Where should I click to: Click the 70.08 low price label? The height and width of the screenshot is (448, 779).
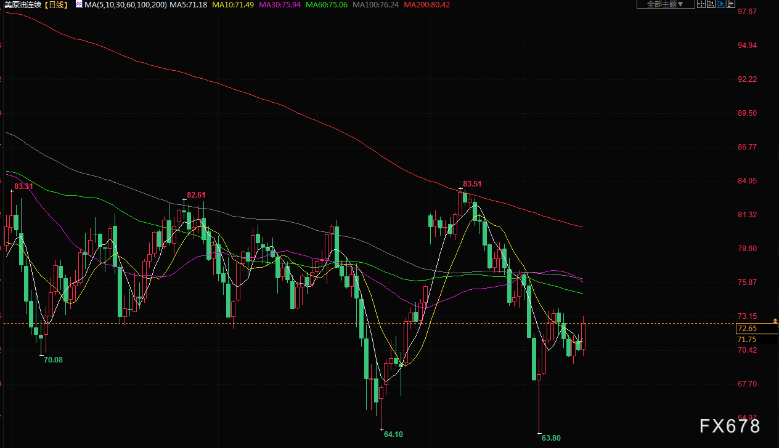click(x=53, y=360)
